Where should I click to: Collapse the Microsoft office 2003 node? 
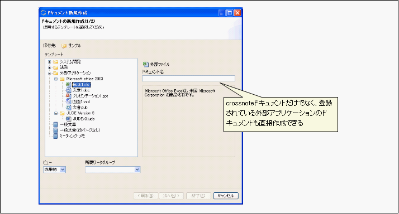(56, 79)
